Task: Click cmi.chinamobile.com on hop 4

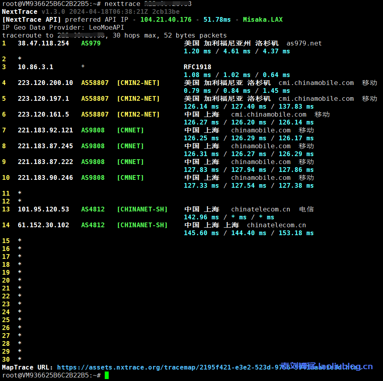Action: coord(316,83)
